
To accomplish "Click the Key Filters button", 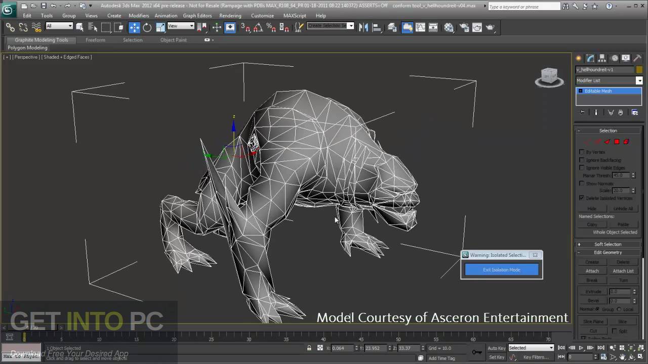I will tap(536, 357).
